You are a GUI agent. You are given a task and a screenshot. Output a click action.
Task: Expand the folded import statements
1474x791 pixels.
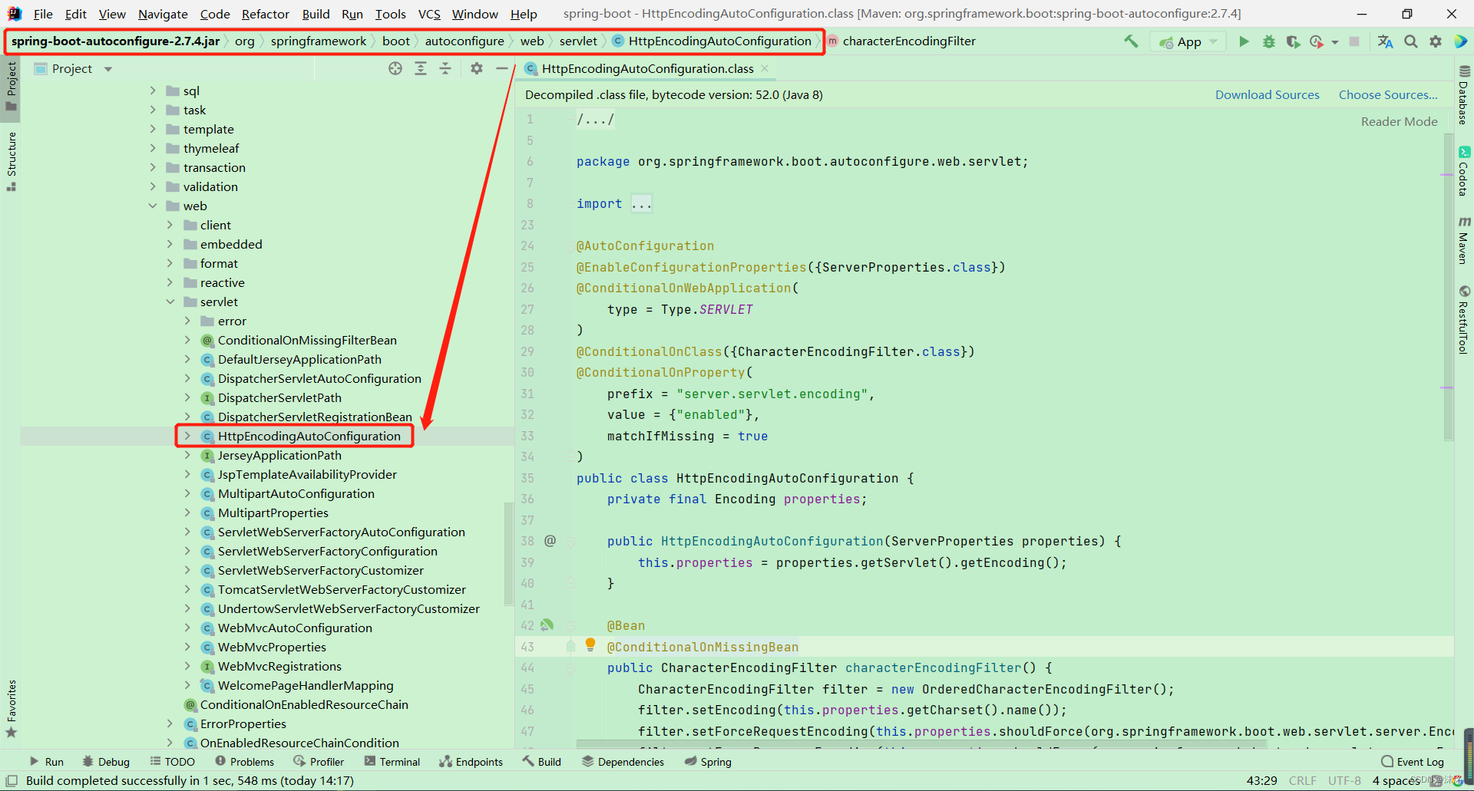click(x=643, y=203)
